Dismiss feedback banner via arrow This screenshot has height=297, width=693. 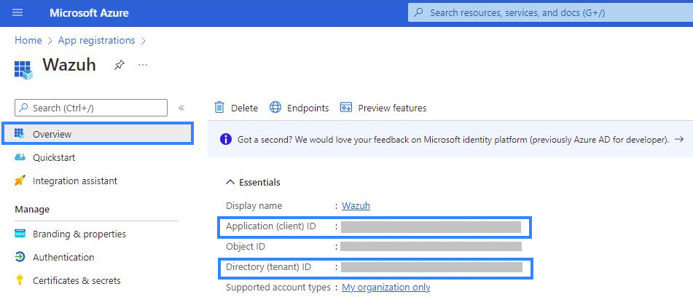tap(678, 139)
